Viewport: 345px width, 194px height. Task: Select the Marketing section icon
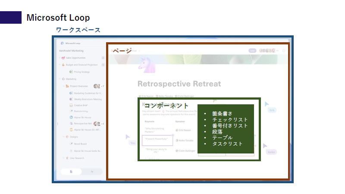(63, 79)
